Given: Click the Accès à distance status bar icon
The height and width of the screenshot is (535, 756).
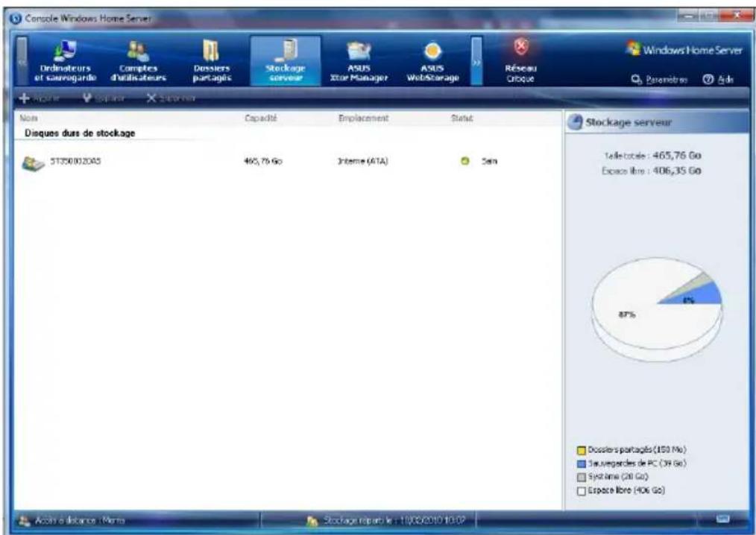Looking at the screenshot, I should 24,521.
